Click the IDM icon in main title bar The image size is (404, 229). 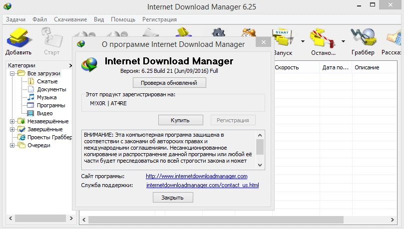coord(7,6)
